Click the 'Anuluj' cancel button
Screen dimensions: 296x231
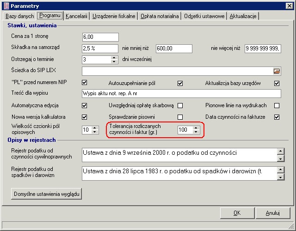272,213
